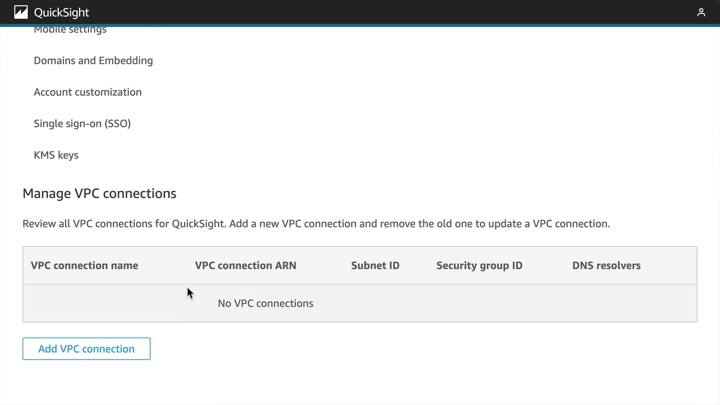Screen dimensions: 720x405
Task: Click the No VPC connections message
Action: click(265, 303)
